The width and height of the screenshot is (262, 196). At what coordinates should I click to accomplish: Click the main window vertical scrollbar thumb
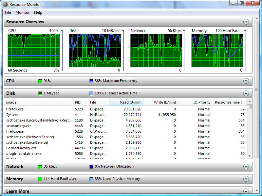click(257, 90)
